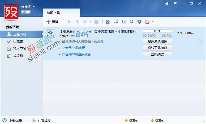Open download folder via the folder icon

[x=96, y=22]
